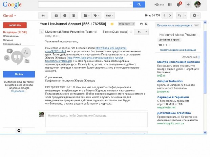Click the Google search input field
The image size is (210, 157).
pyautogui.click(x=85, y=5)
